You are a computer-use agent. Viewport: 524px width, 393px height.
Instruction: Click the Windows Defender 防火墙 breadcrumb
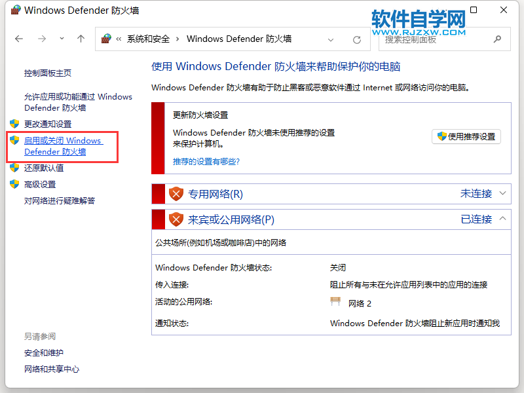coord(239,39)
